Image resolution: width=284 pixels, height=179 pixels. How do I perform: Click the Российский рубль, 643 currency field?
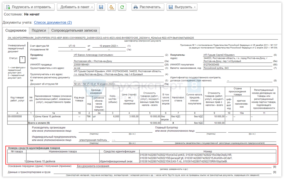coord(216,68)
